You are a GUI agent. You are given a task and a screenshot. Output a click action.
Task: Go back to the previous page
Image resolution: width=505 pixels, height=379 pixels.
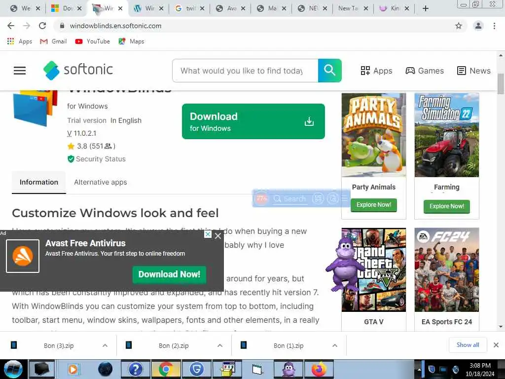11,26
